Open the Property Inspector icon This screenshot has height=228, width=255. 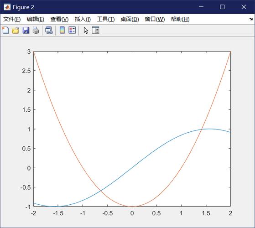click(x=95, y=30)
